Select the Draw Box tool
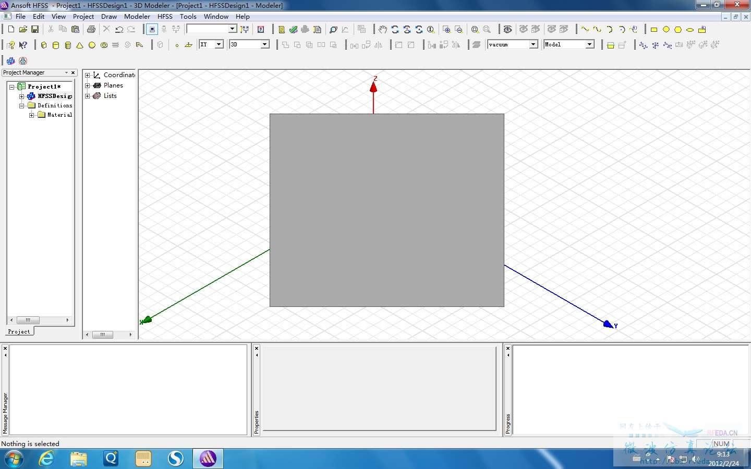 (44, 45)
